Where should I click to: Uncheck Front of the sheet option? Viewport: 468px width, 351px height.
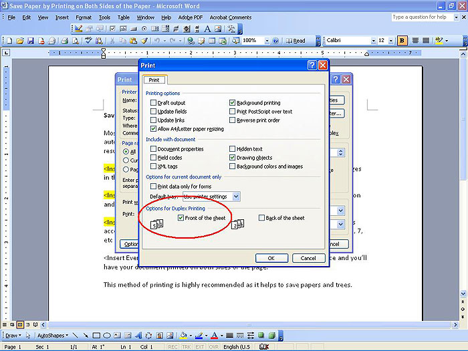coord(181,217)
